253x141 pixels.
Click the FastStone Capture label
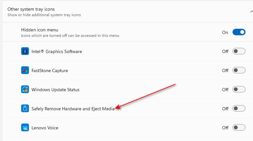50,70
